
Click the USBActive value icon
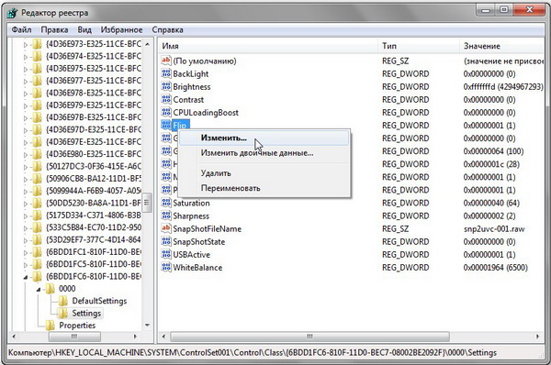pos(166,254)
